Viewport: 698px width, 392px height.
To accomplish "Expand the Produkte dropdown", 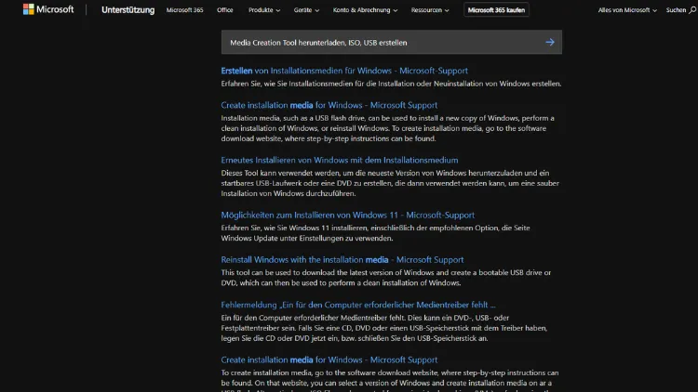I will click(264, 10).
